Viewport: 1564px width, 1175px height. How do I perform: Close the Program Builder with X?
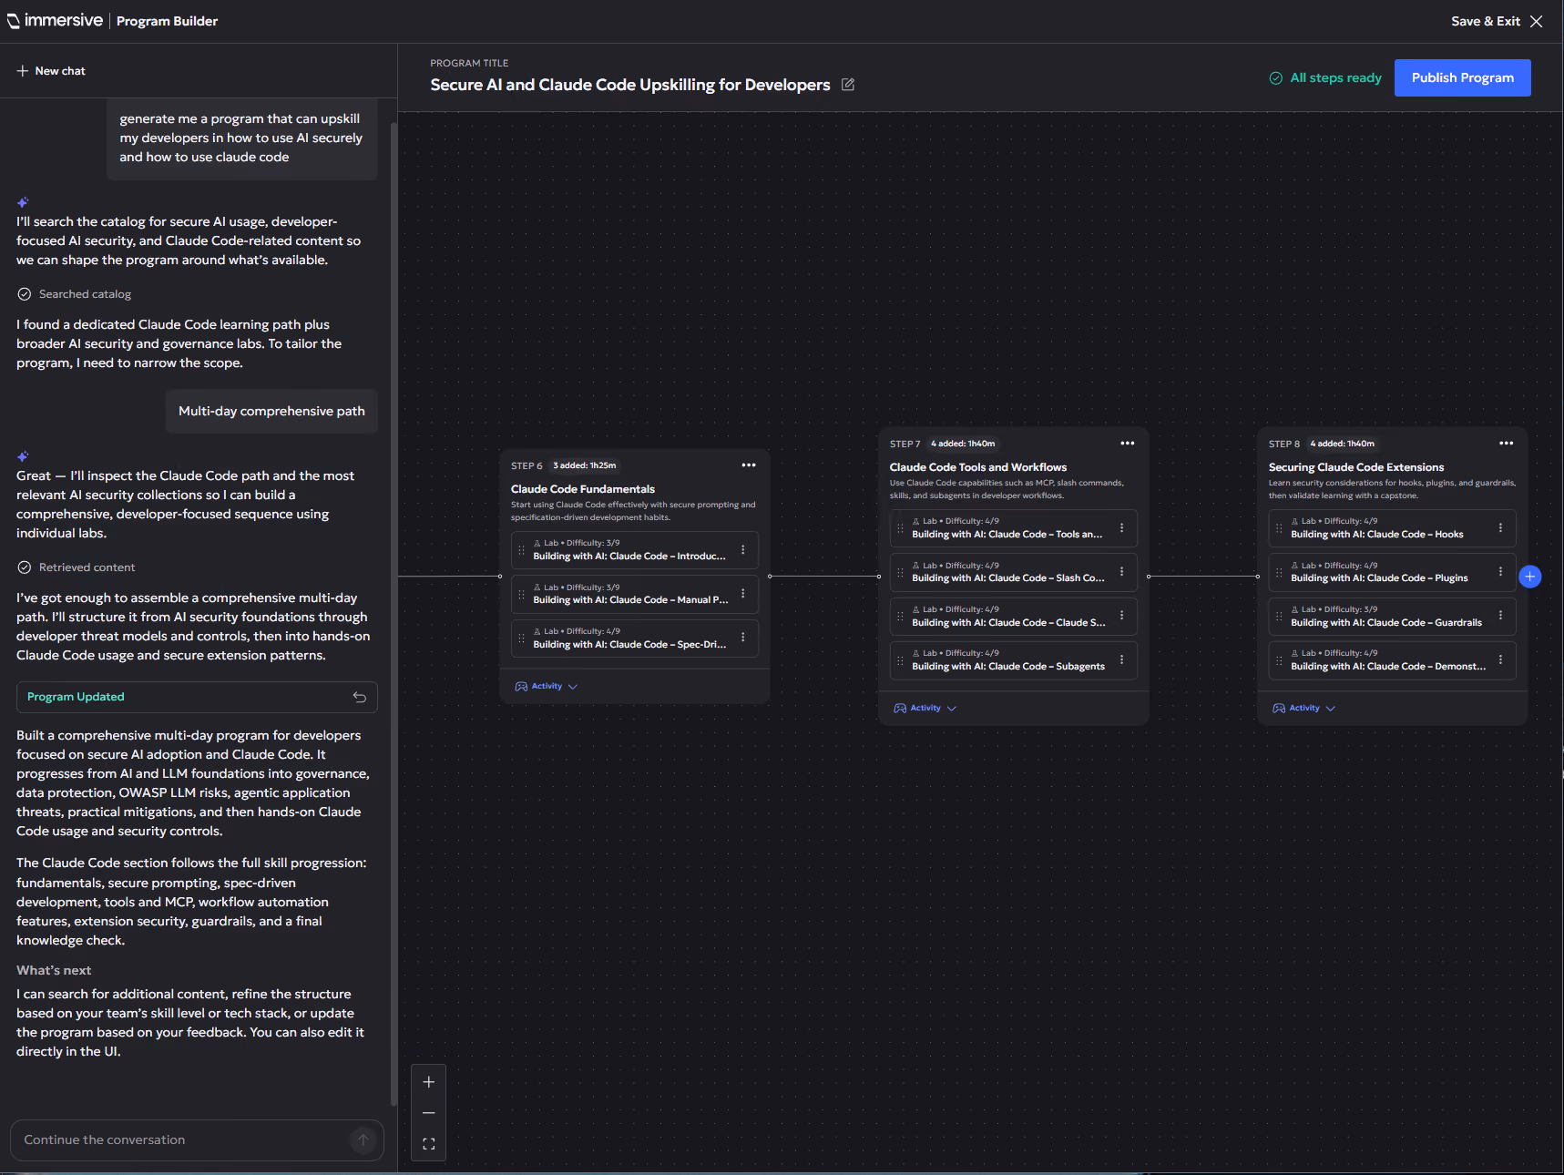(x=1537, y=21)
